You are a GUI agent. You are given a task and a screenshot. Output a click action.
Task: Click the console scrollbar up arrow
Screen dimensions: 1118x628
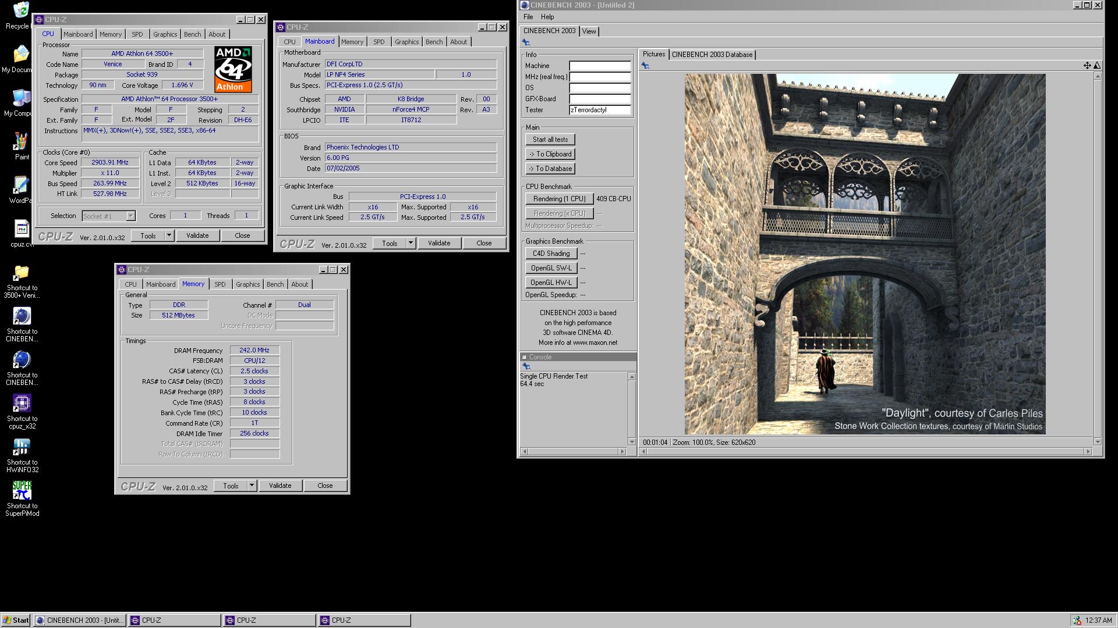pyautogui.click(x=632, y=377)
